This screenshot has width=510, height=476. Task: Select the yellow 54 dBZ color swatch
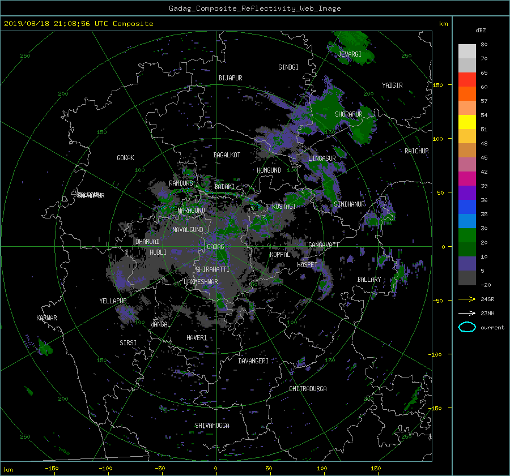coord(467,122)
